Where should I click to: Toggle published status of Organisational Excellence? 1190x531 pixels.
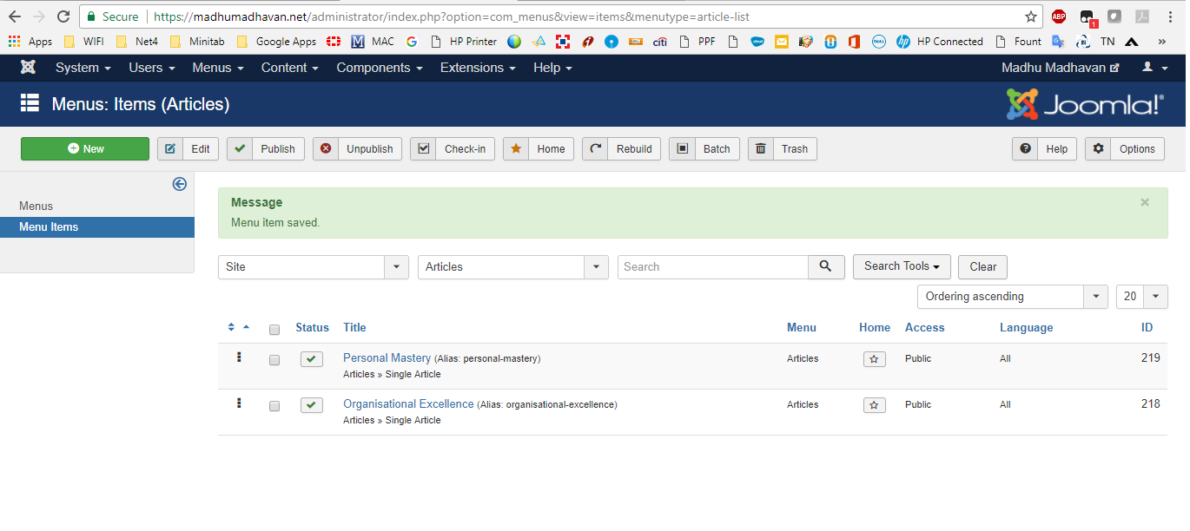pyautogui.click(x=312, y=405)
